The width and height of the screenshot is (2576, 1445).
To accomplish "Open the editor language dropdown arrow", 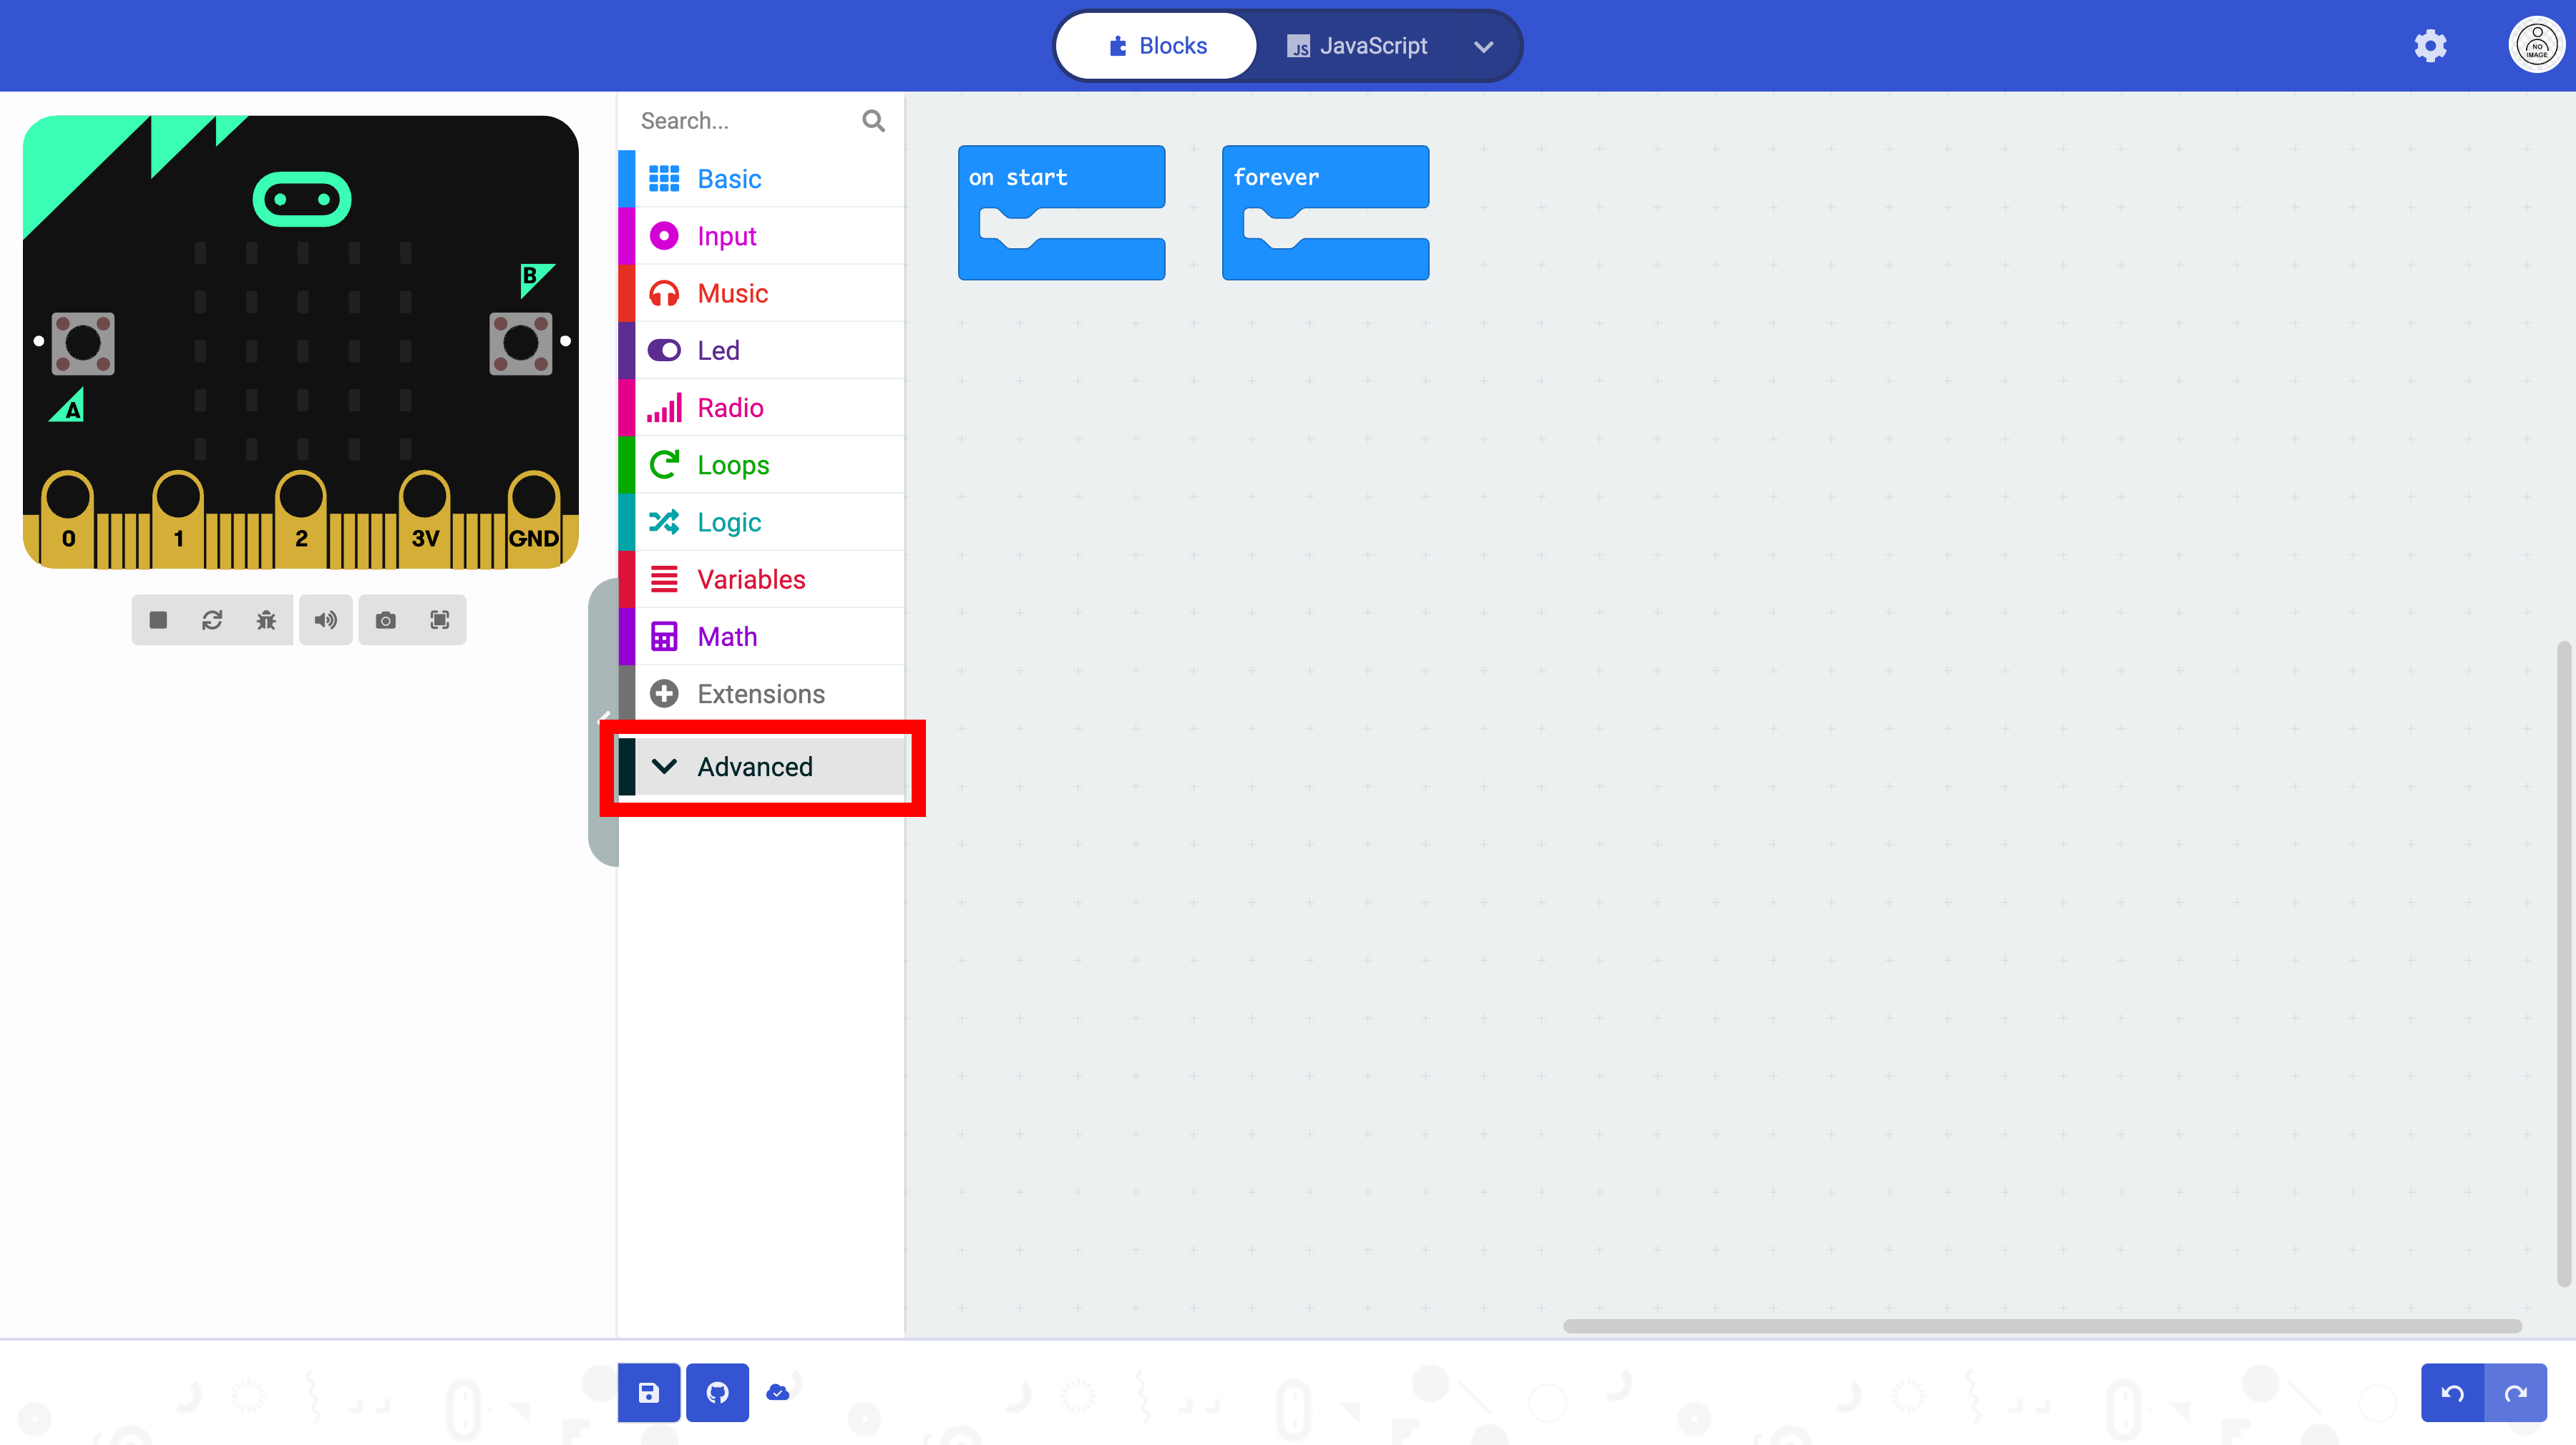I will [x=1483, y=46].
